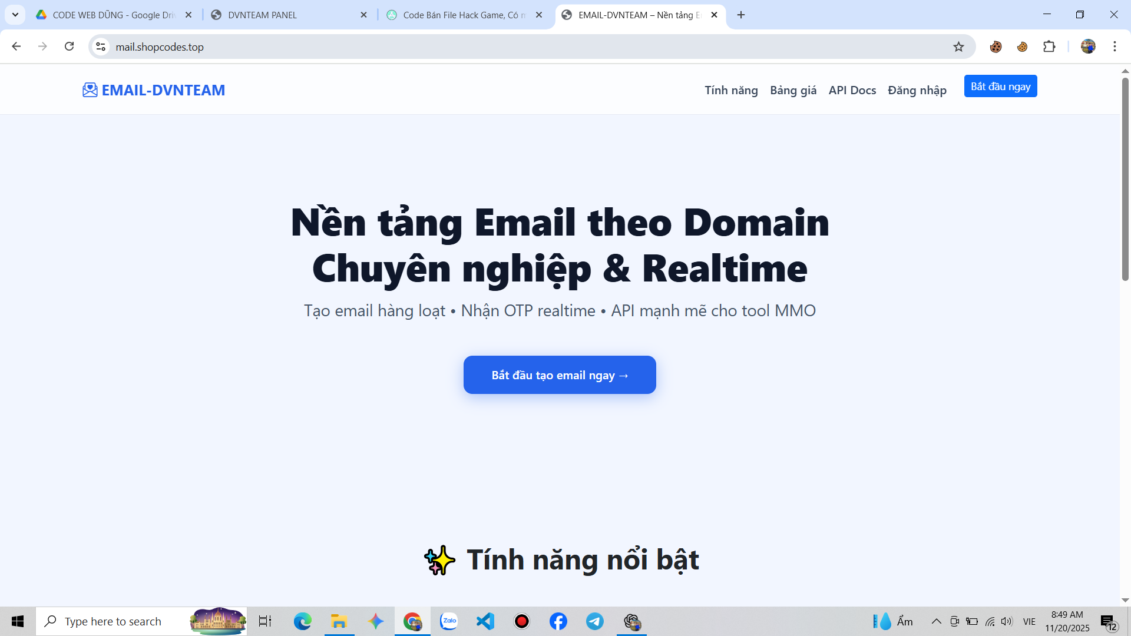This screenshot has height=636, width=1131.
Task: Open Visual Studio Code from taskbar
Action: click(485, 621)
